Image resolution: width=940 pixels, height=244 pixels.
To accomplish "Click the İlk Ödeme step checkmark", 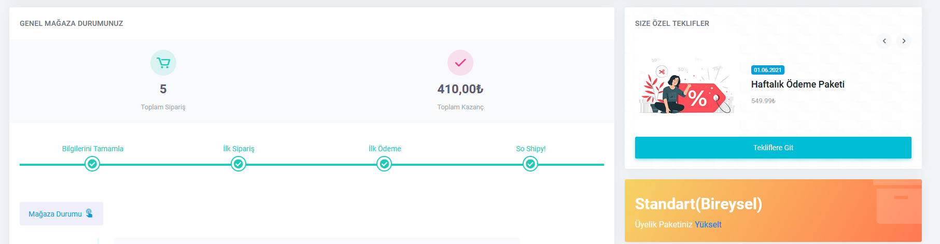I will click(x=384, y=164).
